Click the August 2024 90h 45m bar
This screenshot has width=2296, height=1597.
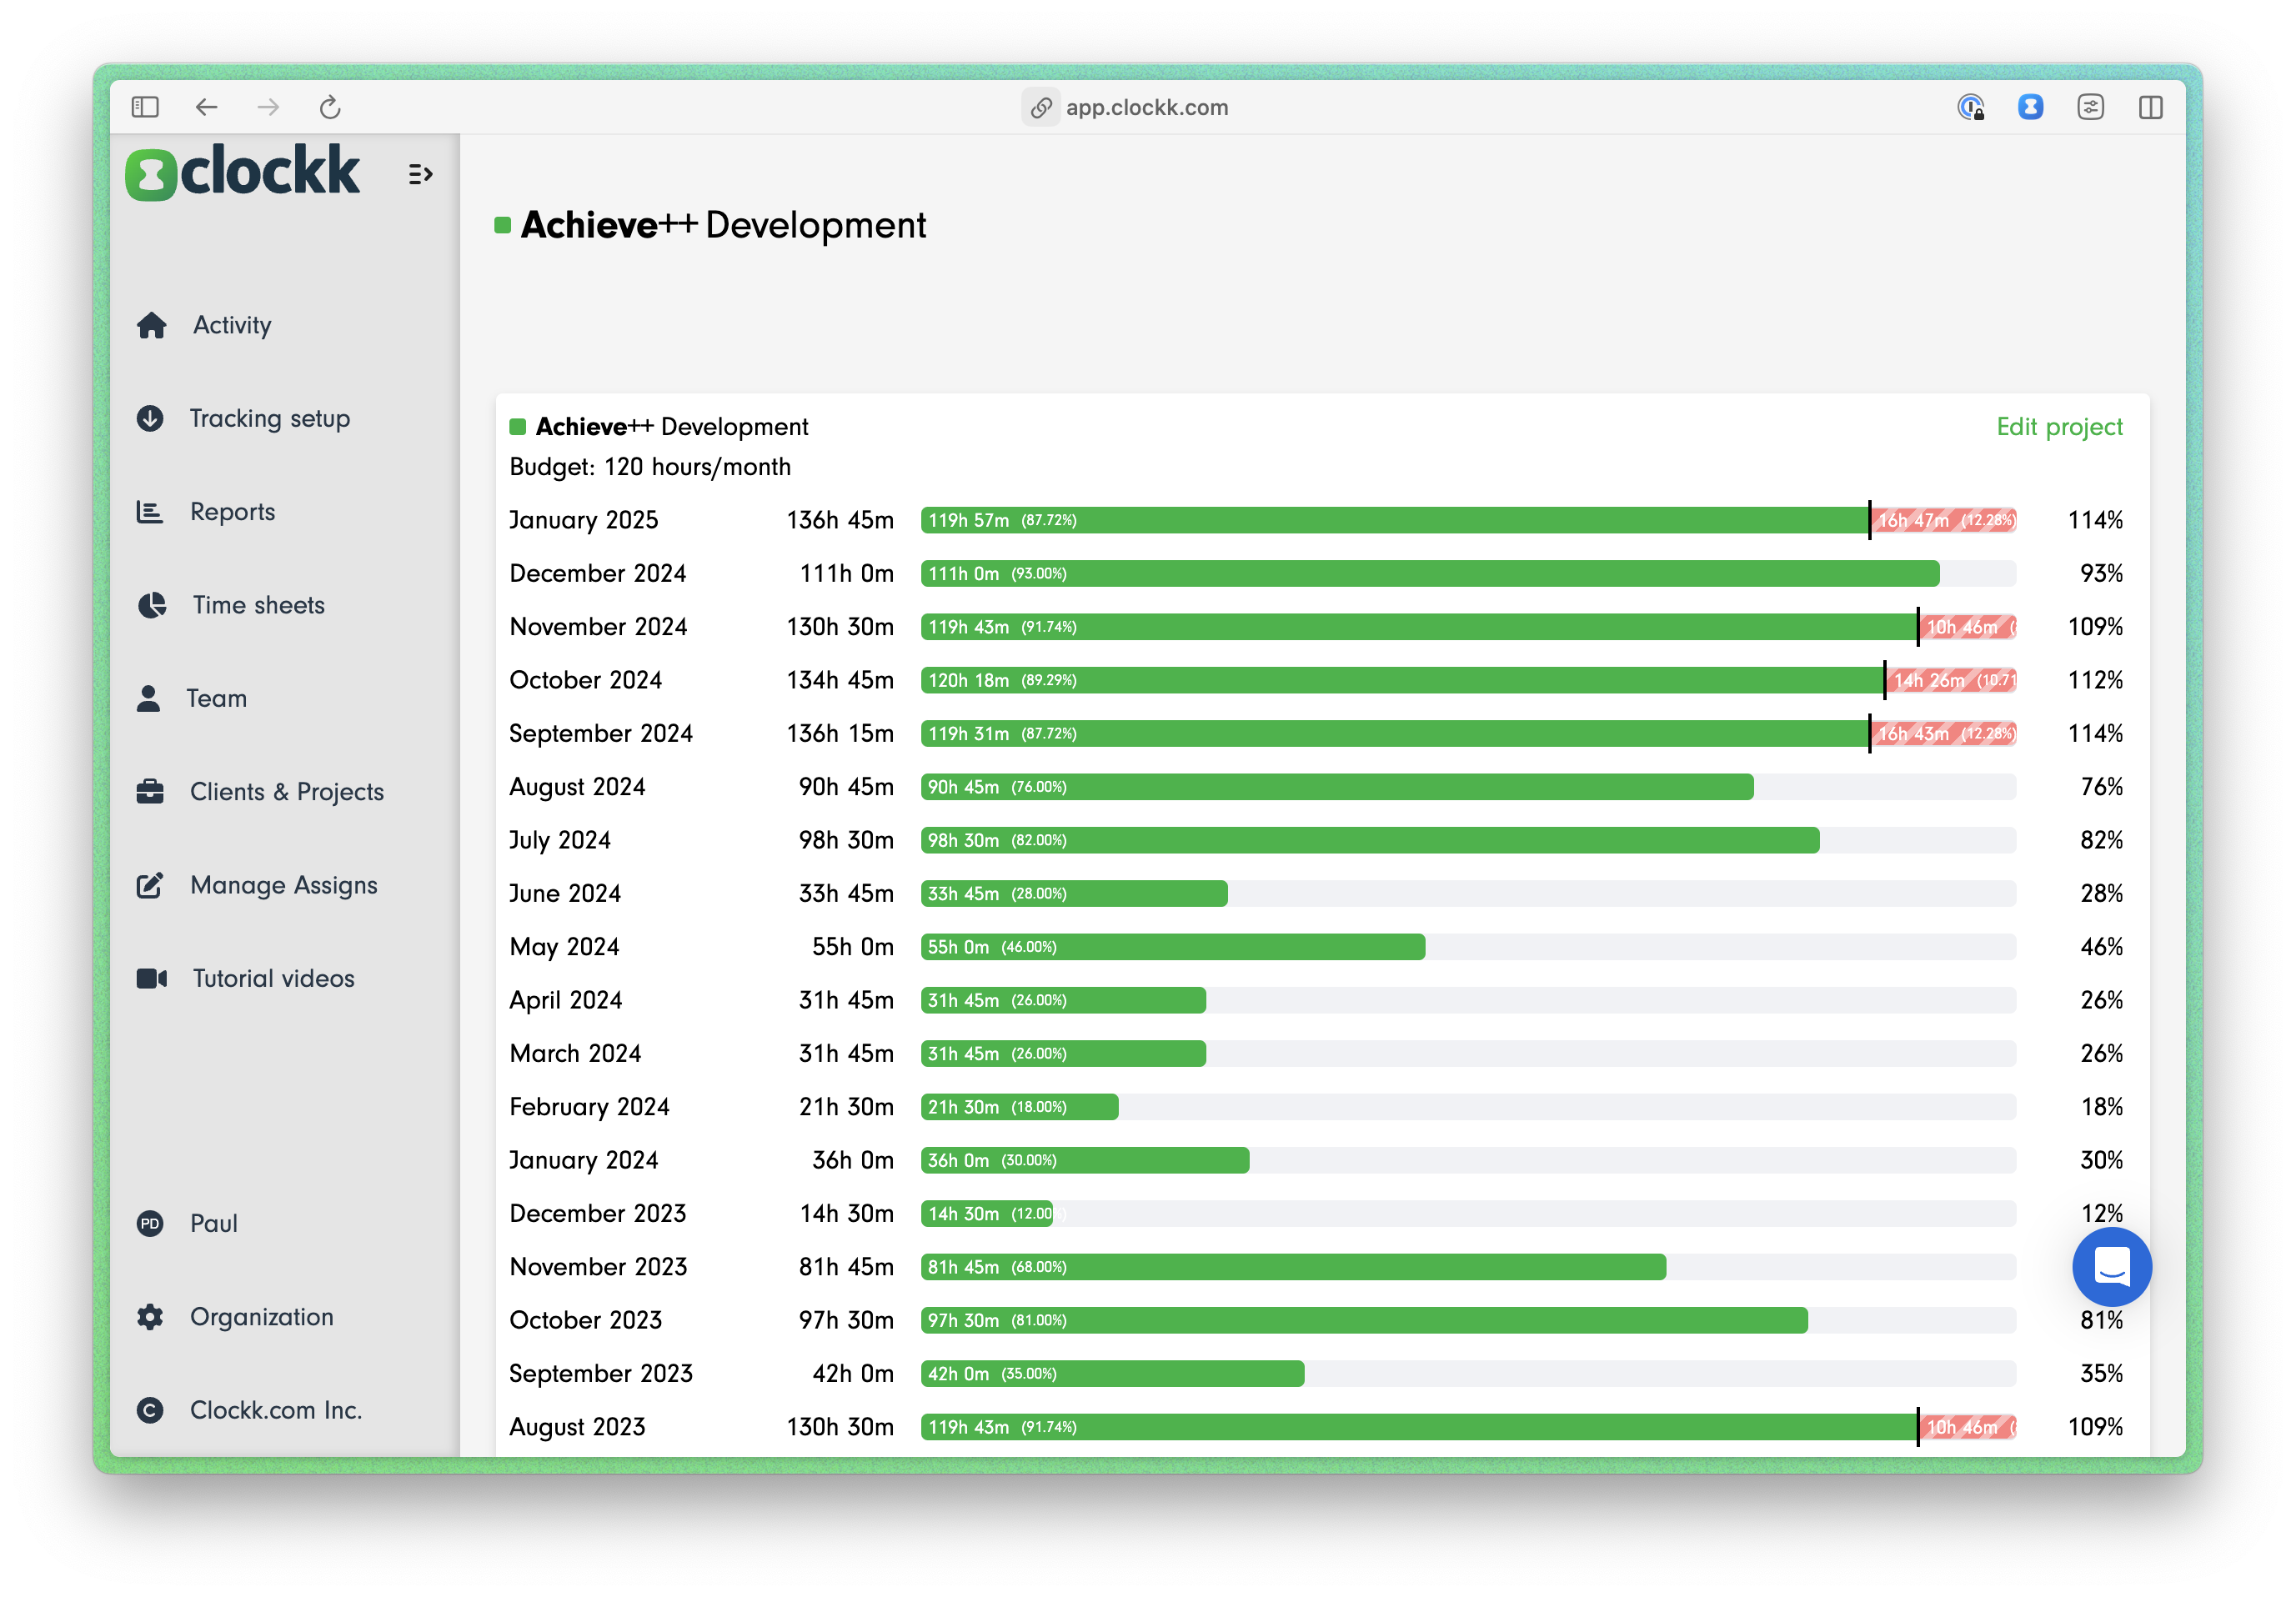coord(1337,787)
